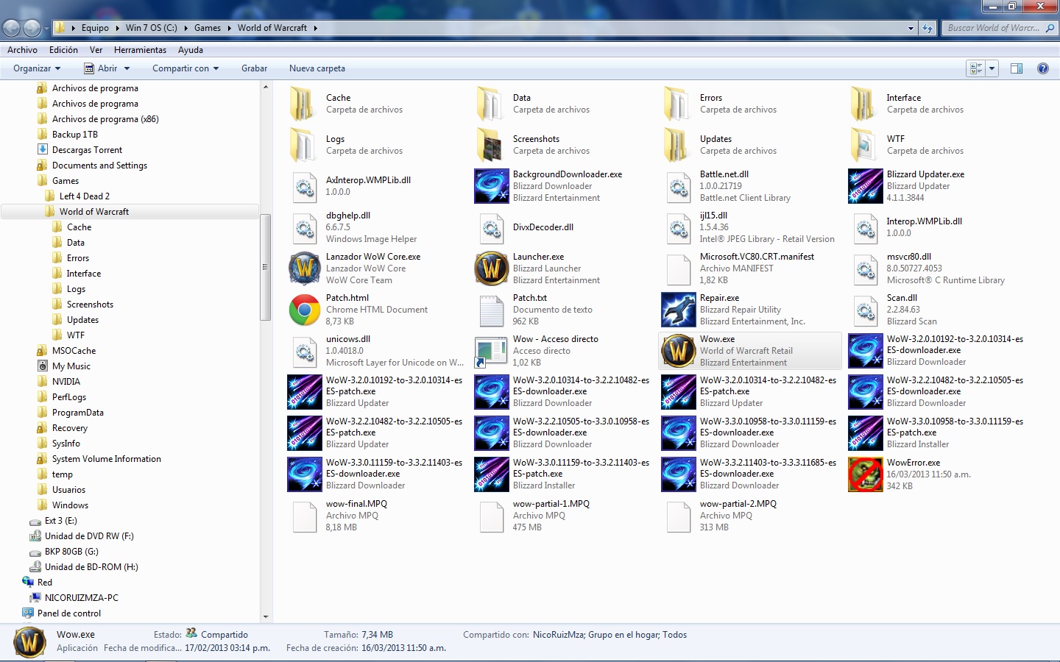Select Descargas Torrent in the folder tree

point(87,150)
